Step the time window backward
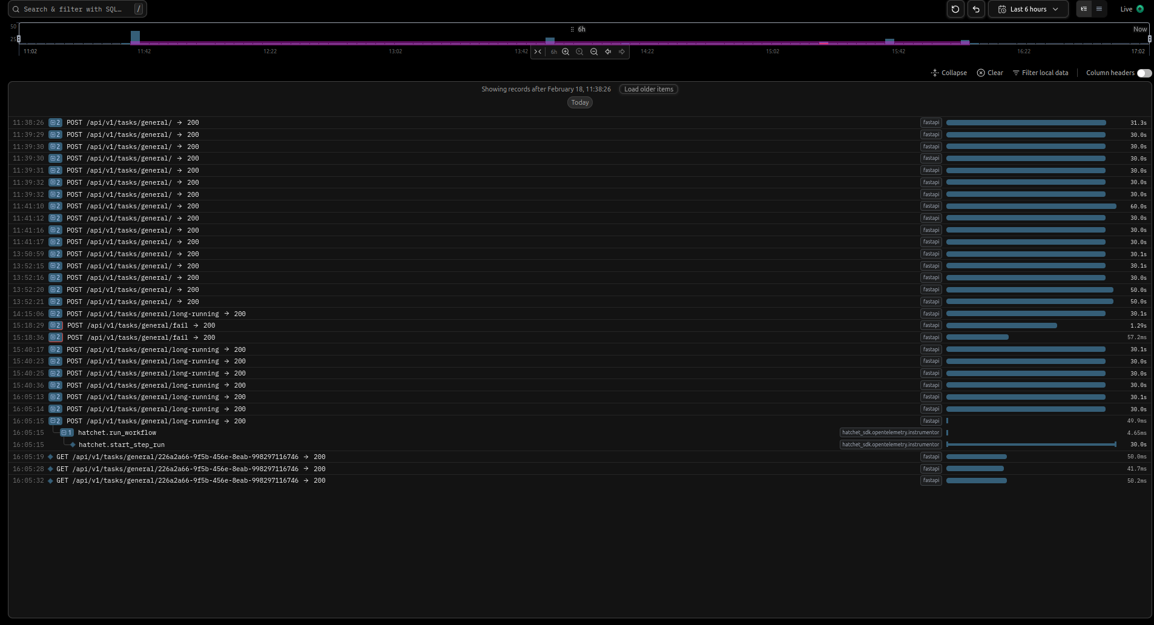The width and height of the screenshot is (1154, 625). [x=608, y=52]
